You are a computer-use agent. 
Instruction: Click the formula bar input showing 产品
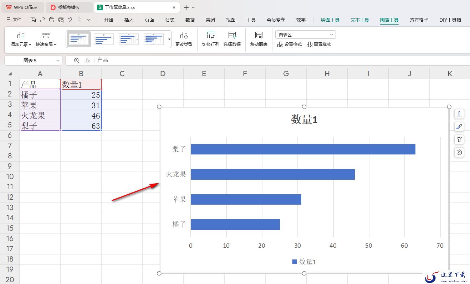click(x=282, y=61)
